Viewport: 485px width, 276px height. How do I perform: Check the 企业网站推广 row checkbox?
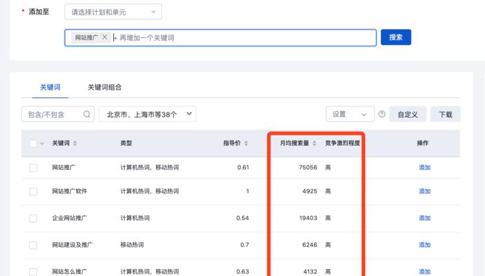tap(33, 219)
